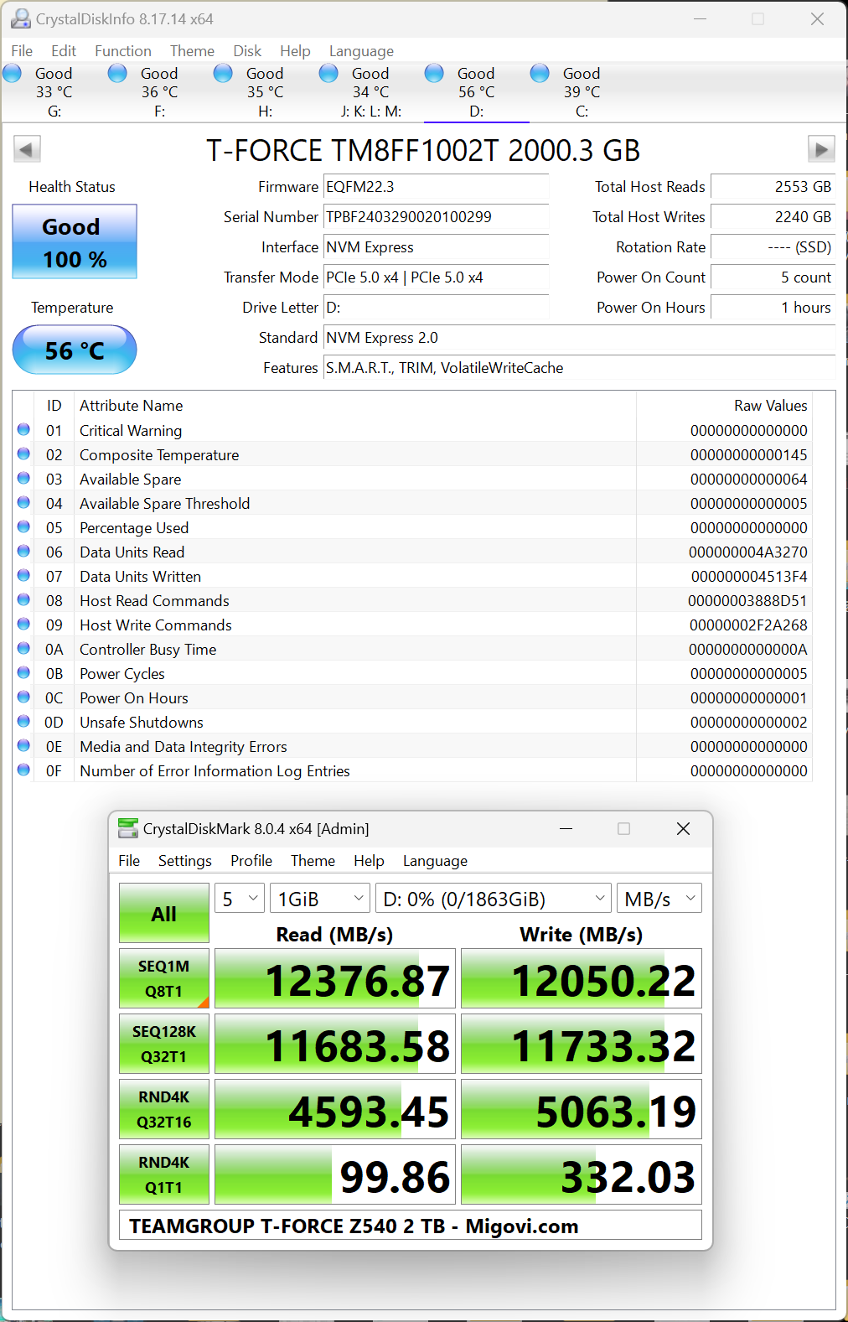Expand the D: 0% target drive dropdown
This screenshot has width=848, height=1322.
click(x=493, y=899)
